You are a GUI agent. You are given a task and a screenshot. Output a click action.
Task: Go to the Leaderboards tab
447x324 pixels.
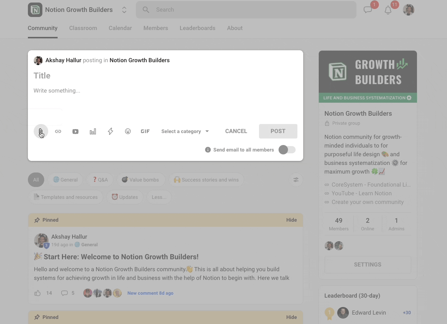pos(197,28)
